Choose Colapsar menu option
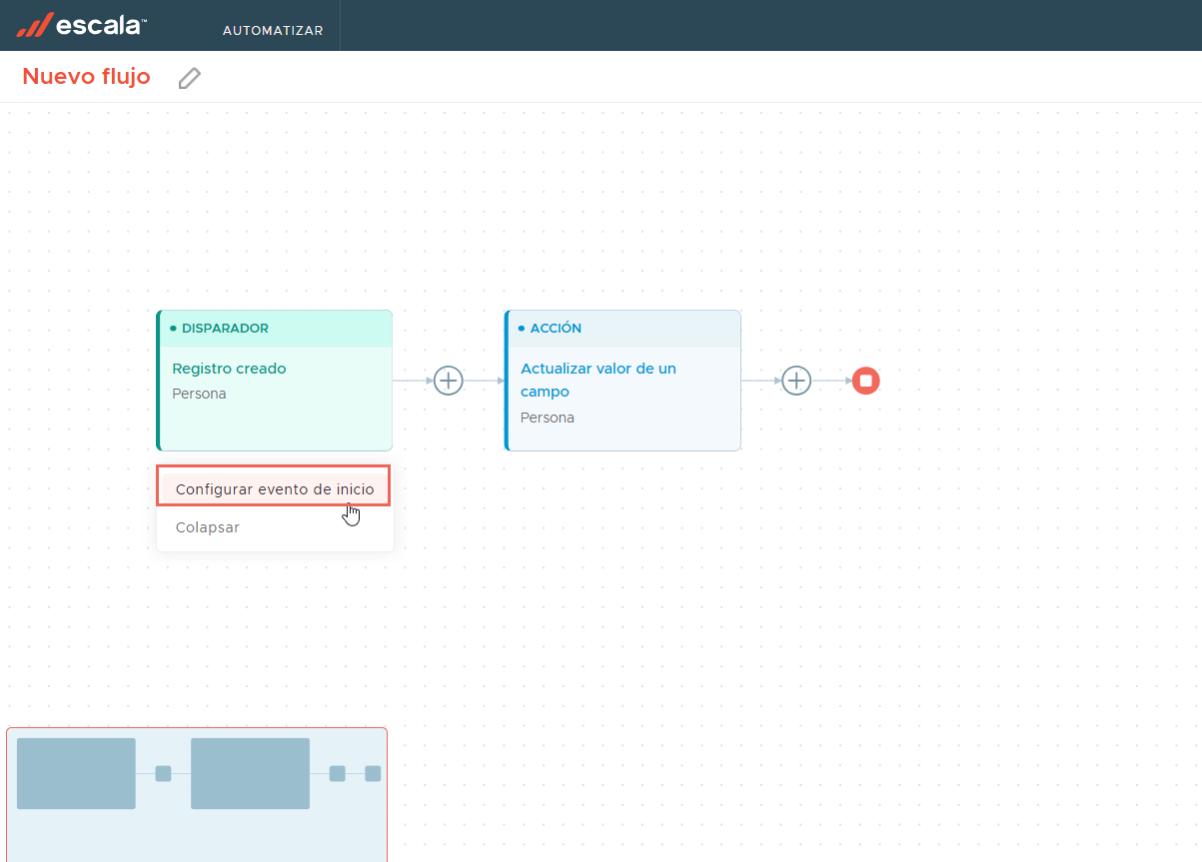Image resolution: width=1202 pixels, height=862 pixels. 208,527
